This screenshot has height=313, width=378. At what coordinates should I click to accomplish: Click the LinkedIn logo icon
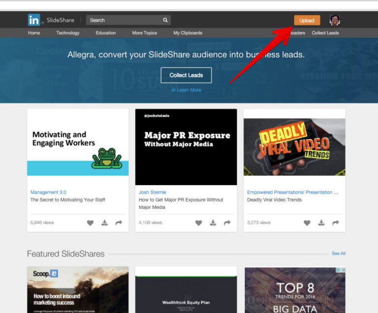[x=34, y=20]
